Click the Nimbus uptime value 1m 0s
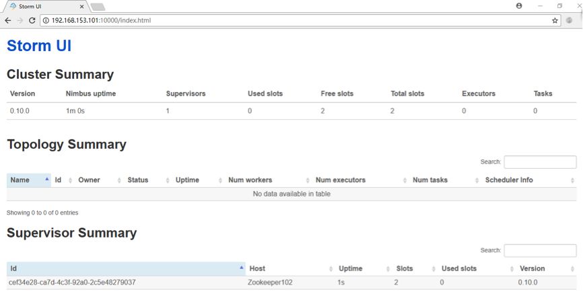583x294 pixels. pos(75,111)
